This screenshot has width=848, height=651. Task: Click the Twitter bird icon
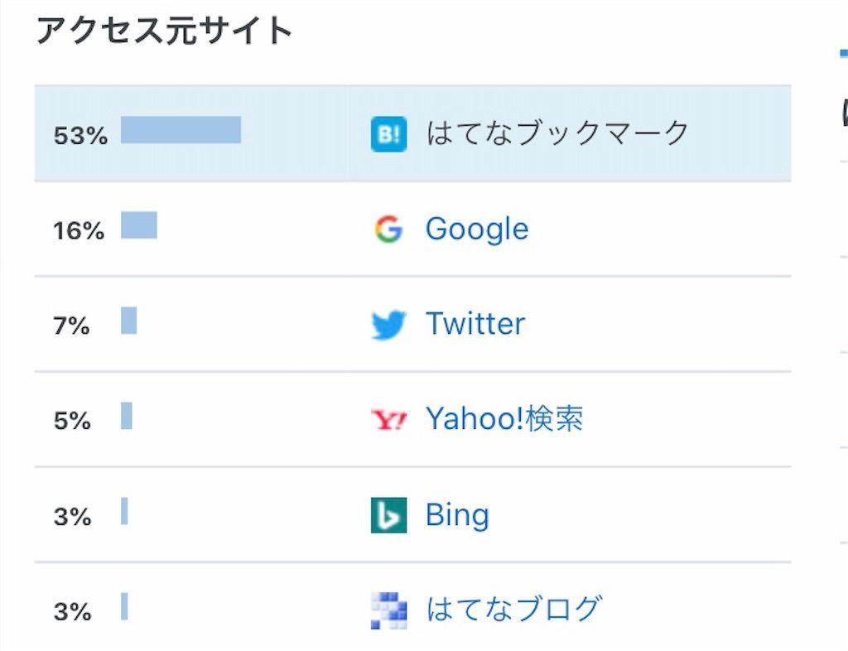pos(388,325)
